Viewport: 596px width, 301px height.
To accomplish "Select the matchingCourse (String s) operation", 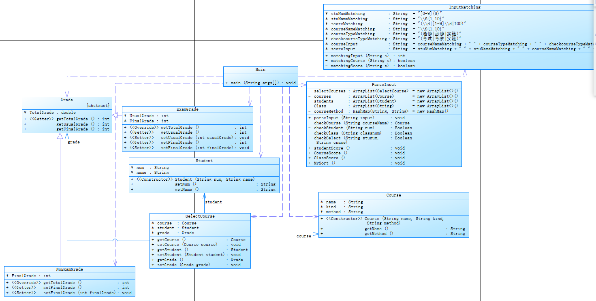I will click(370, 61).
